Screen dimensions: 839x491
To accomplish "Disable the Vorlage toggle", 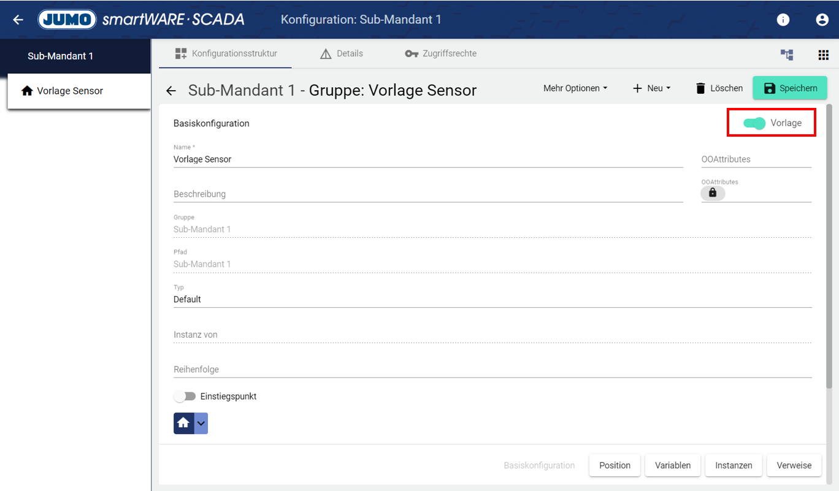I will pos(754,123).
